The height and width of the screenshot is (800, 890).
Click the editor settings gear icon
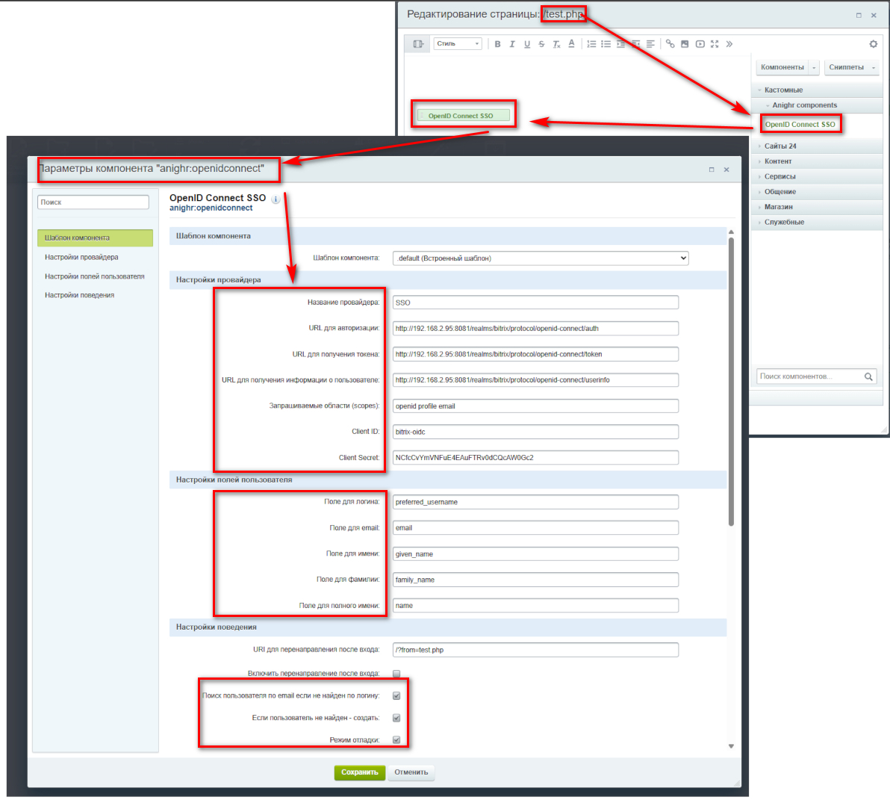[873, 43]
